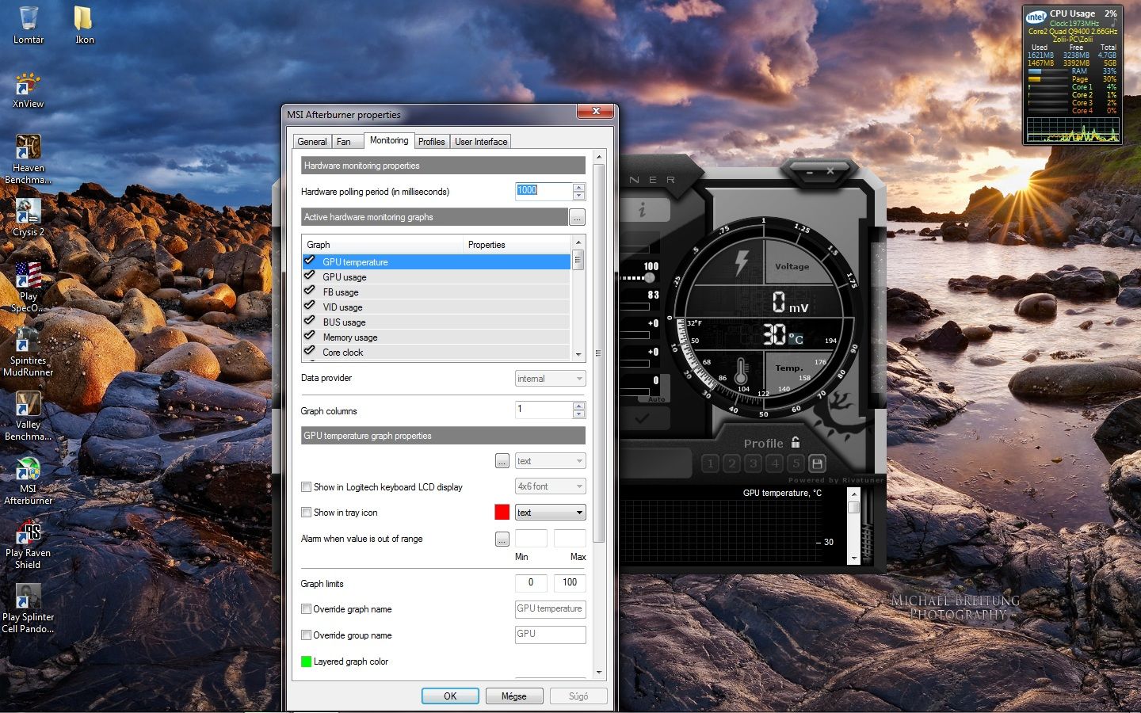Select profile slot 5 in Afterburner
The width and height of the screenshot is (1141, 713).
click(796, 463)
